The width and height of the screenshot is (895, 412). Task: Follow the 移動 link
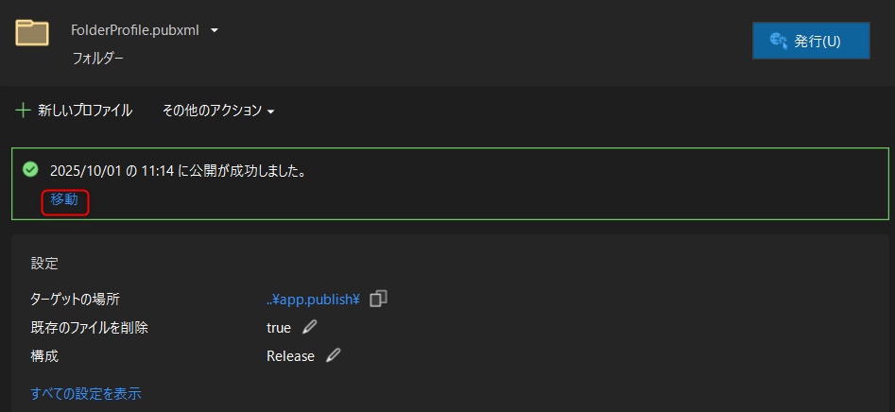64,200
